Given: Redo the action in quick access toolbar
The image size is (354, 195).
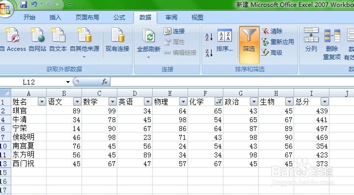Looking at the screenshot, I should coord(50,4).
